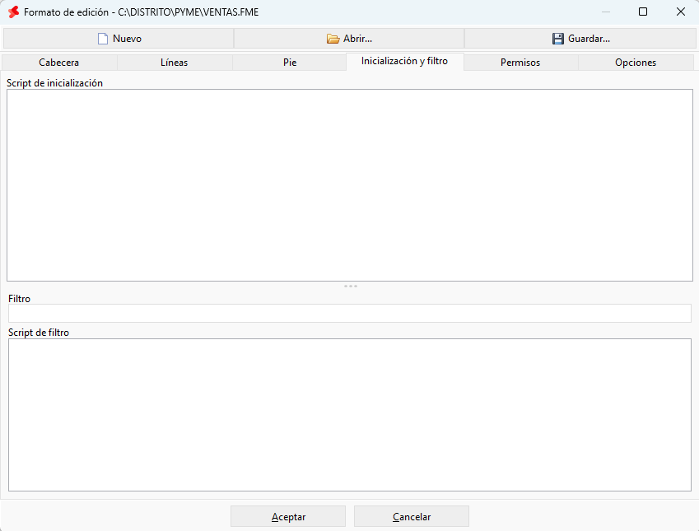The height and width of the screenshot is (531, 699).
Task: Switch to the Cabecera tab
Action: [58, 63]
